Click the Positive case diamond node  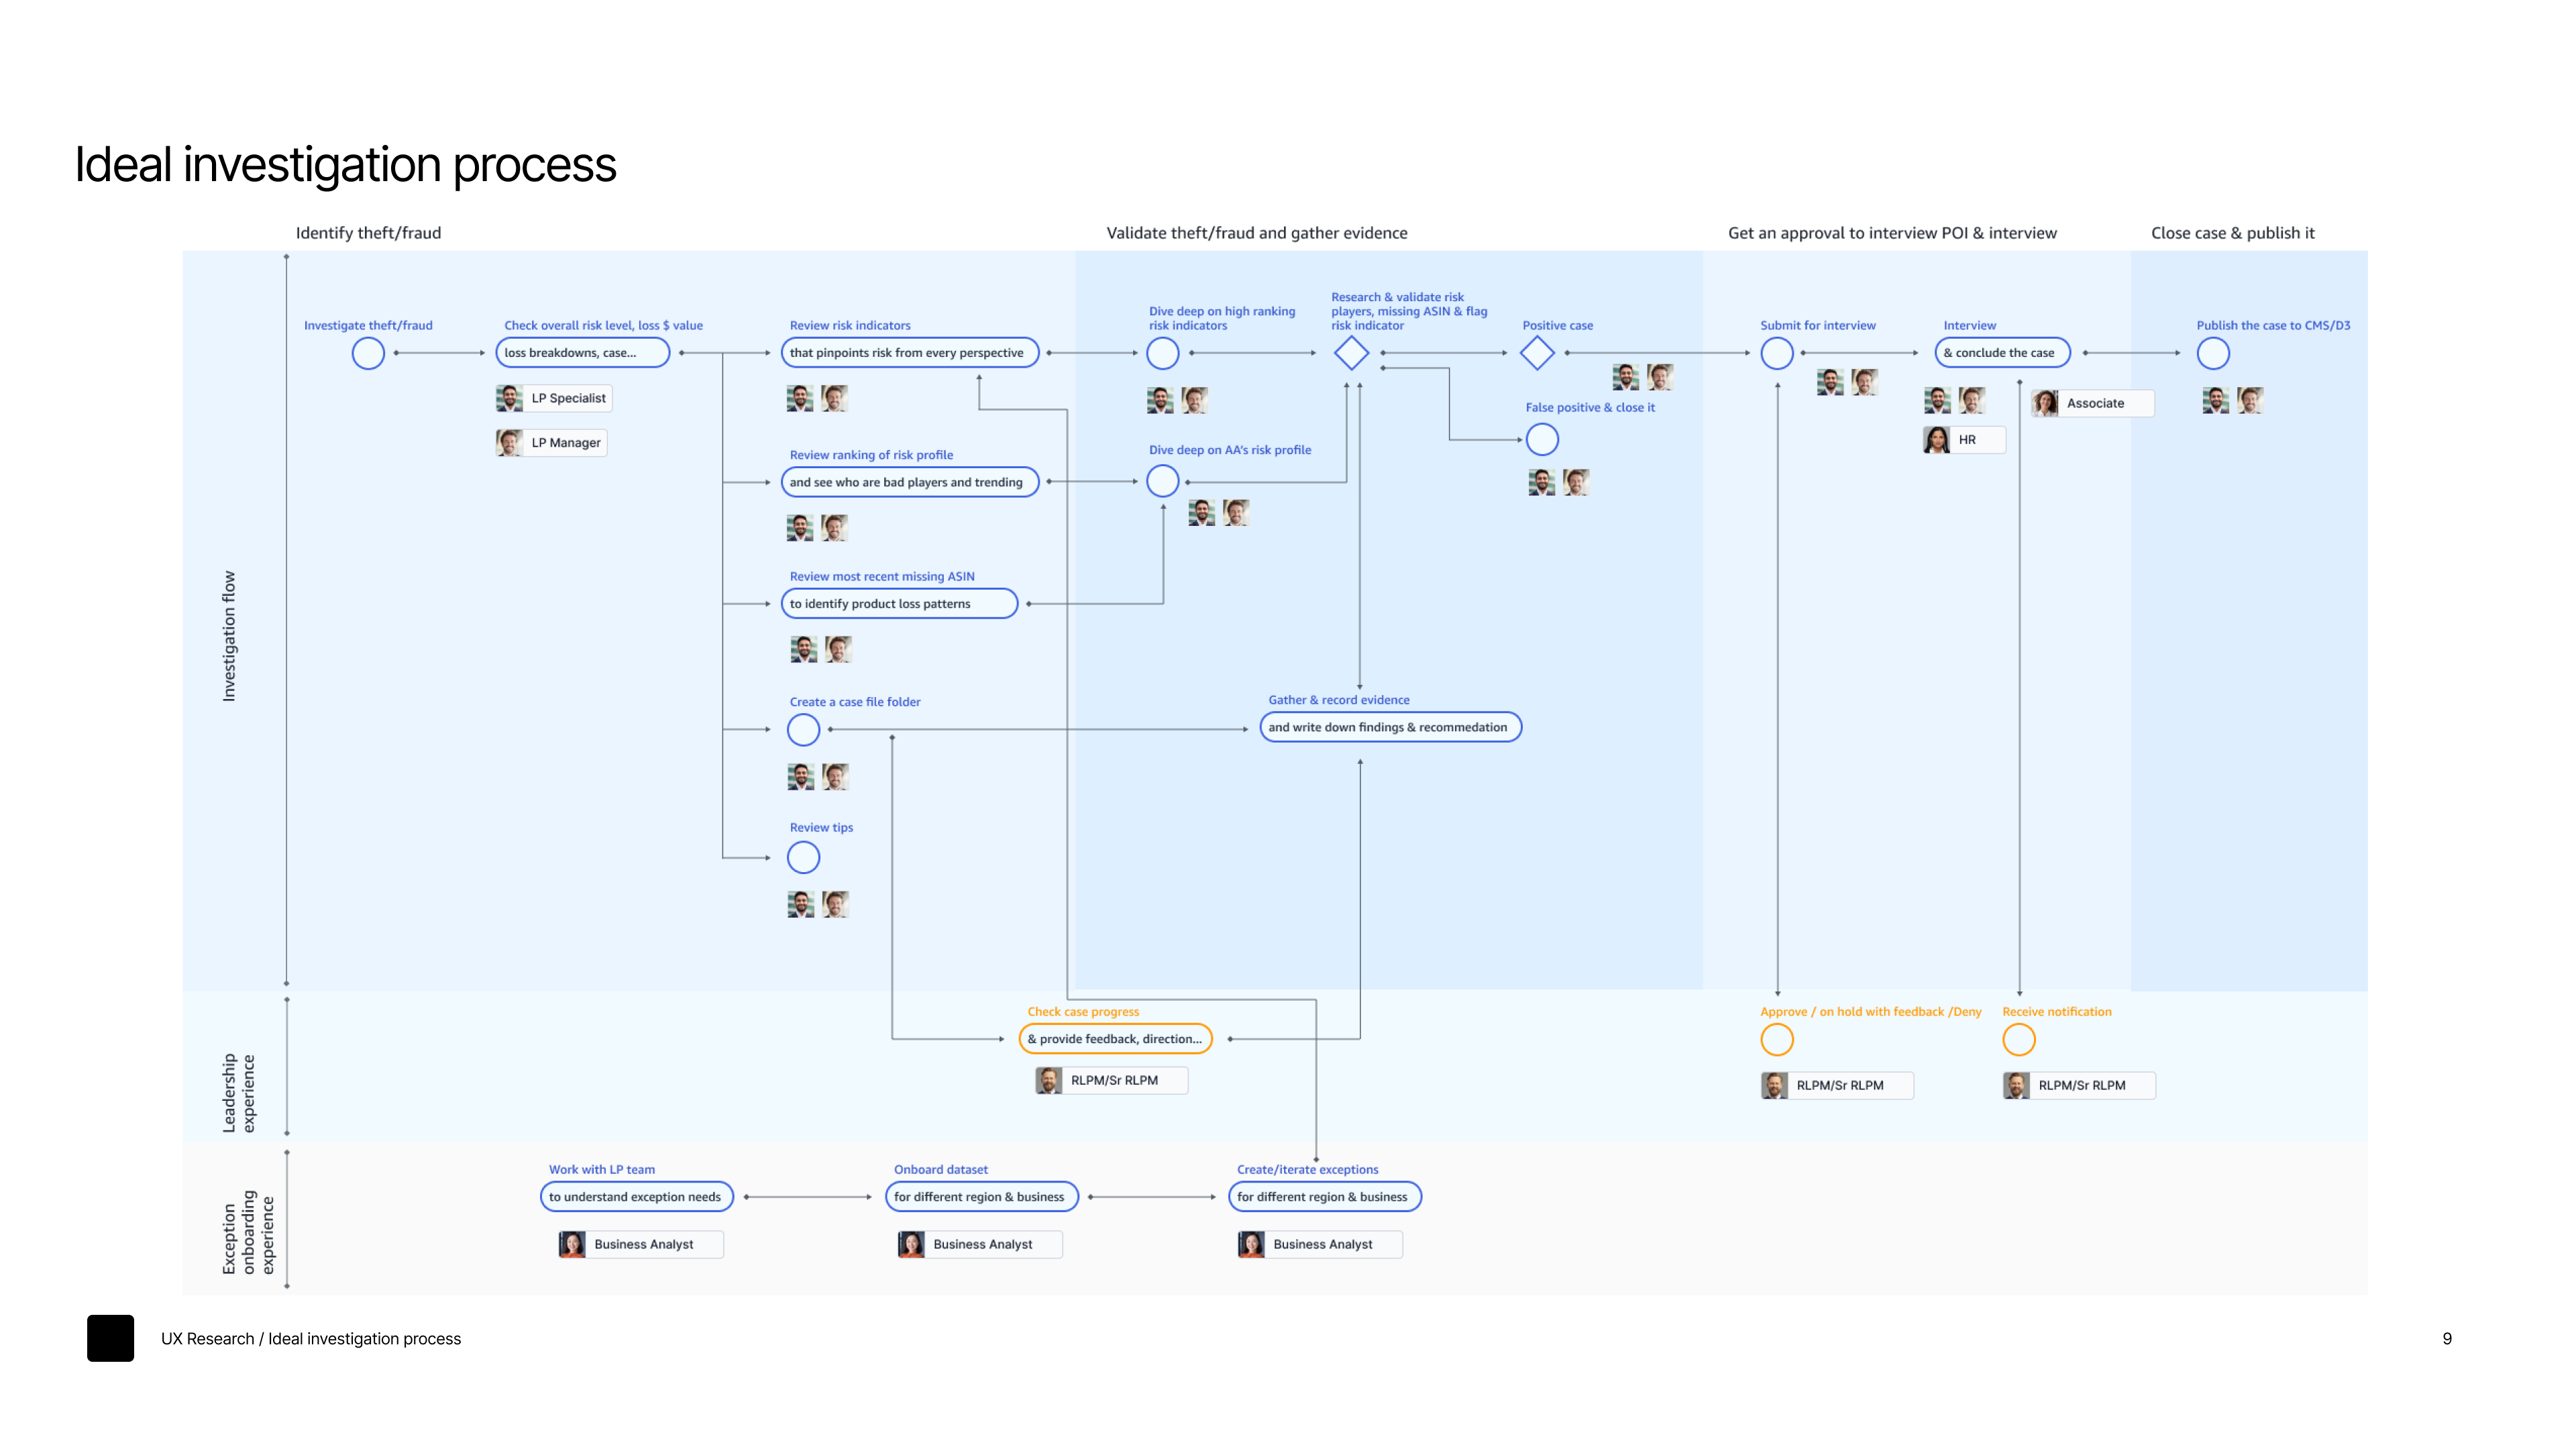(1537, 353)
